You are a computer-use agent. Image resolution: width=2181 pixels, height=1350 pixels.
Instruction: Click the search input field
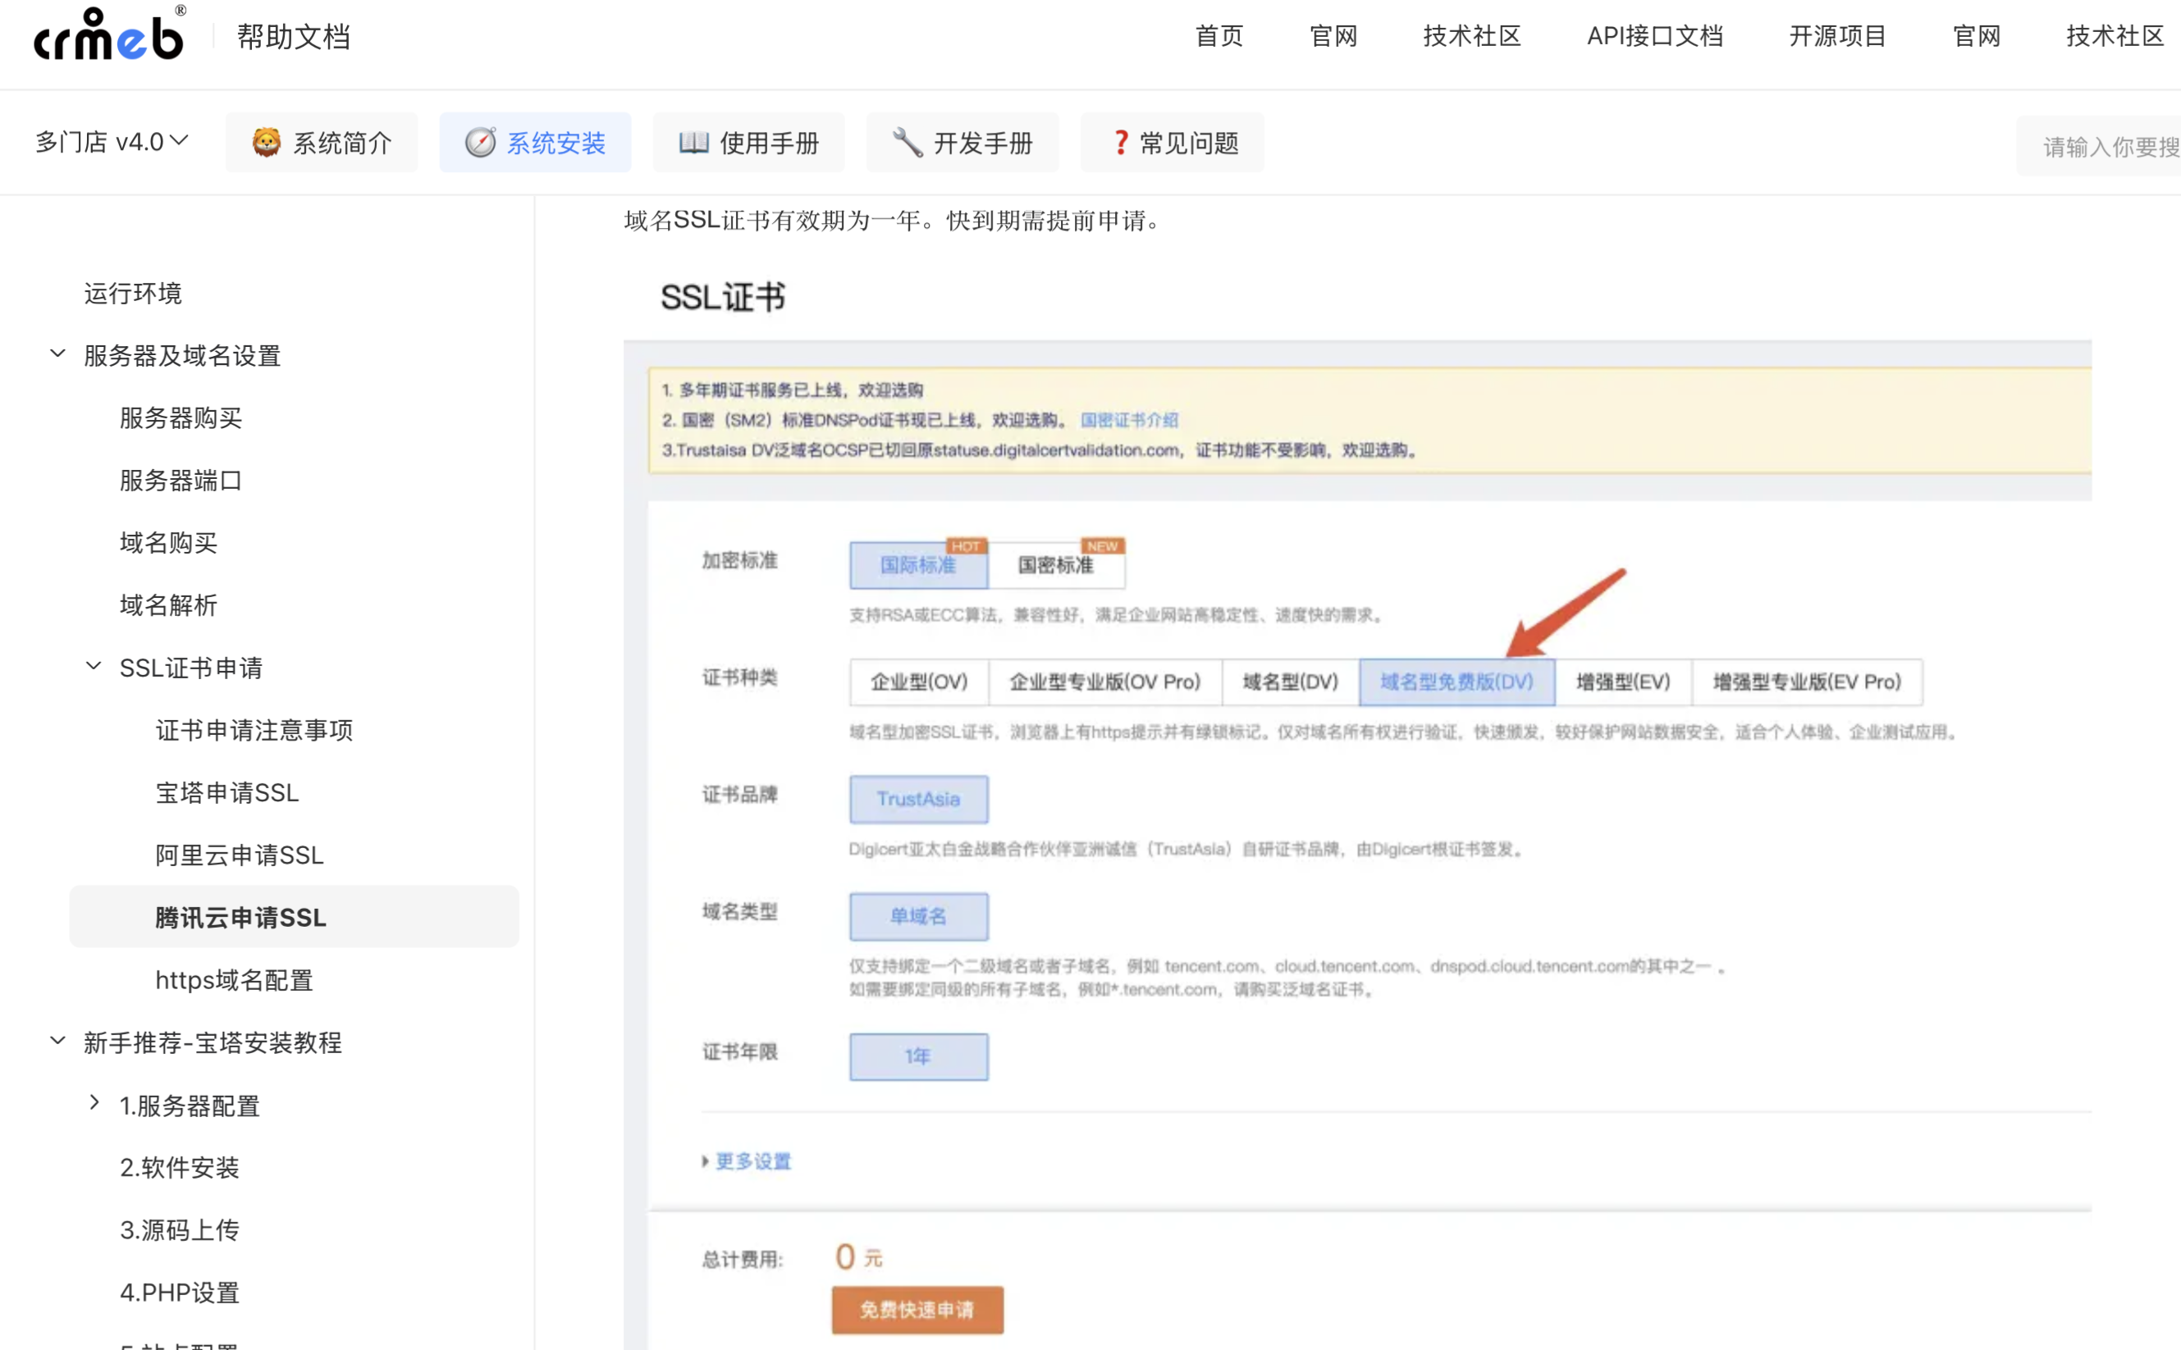click(x=2108, y=147)
